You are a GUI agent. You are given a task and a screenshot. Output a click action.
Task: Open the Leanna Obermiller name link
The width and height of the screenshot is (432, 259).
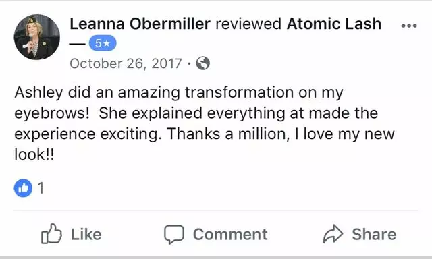click(140, 24)
